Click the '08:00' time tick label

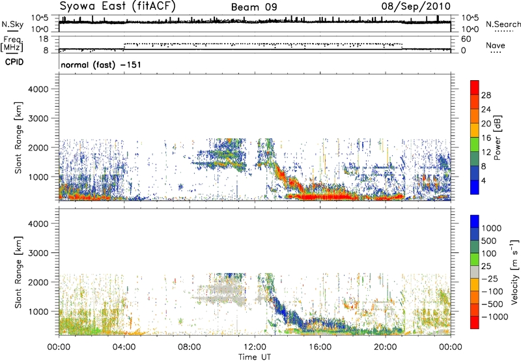click(x=190, y=347)
